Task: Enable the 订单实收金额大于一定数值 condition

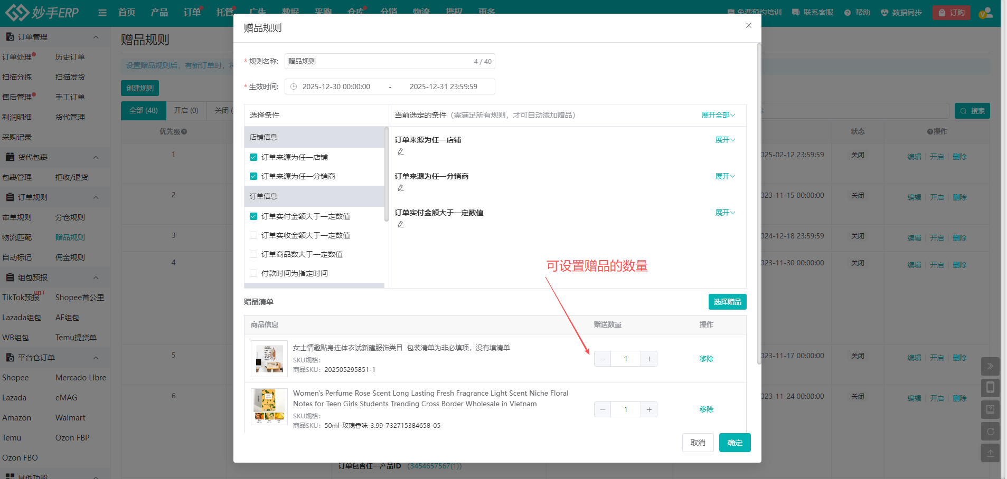Action: [x=253, y=235]
